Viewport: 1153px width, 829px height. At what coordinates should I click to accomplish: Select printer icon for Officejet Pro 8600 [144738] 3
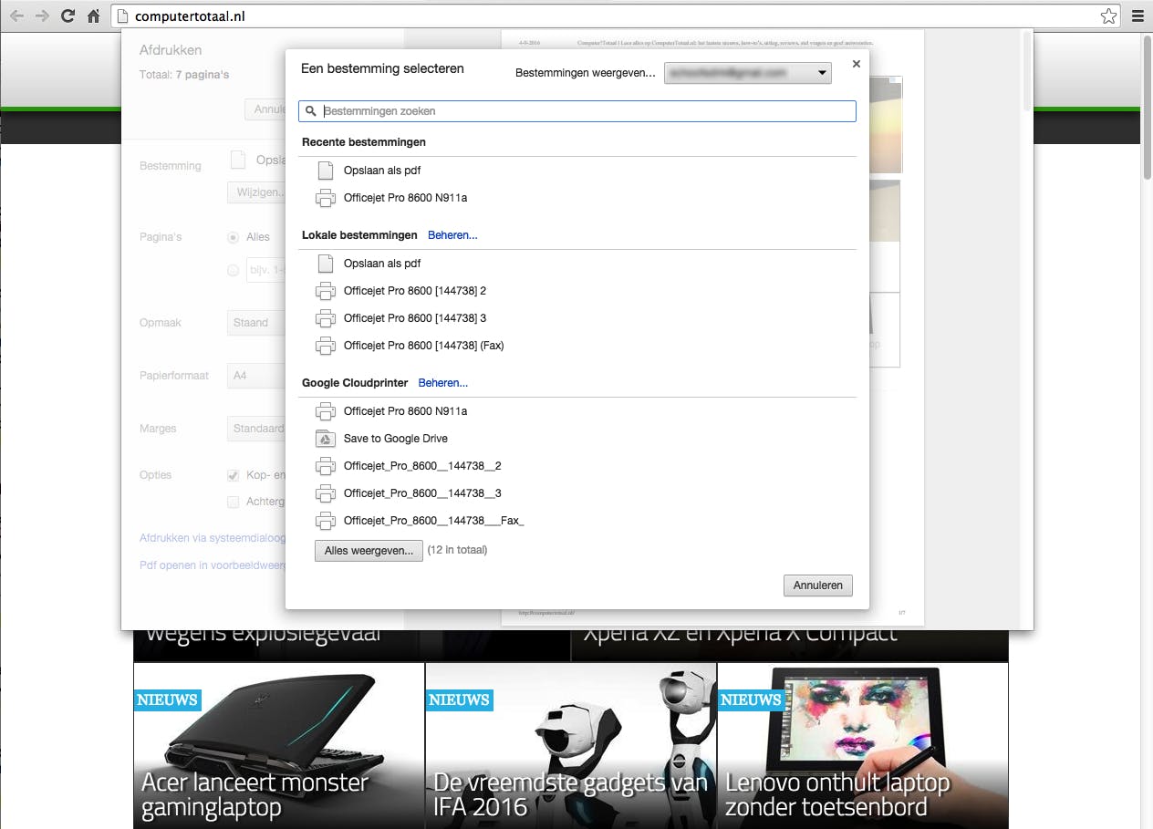click(326, 318)
